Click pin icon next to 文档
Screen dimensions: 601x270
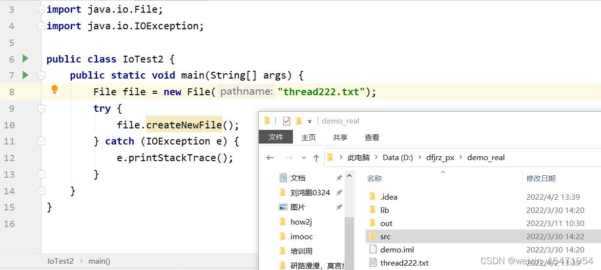(x=339, y=178)
